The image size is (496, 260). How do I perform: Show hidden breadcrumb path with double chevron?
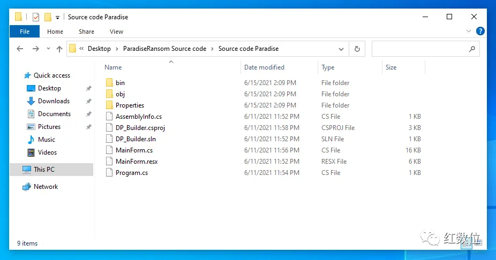click(81, 49)
